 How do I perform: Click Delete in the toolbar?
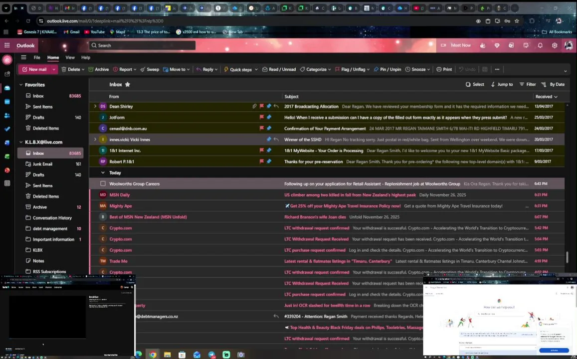pyautogui.click(x=71, y=69)
